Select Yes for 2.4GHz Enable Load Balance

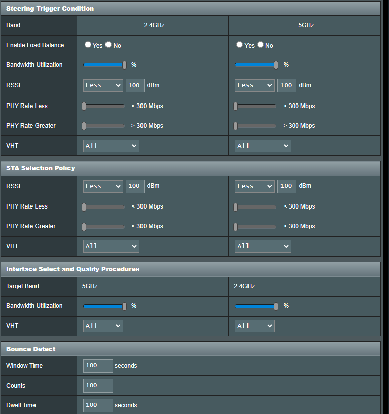click(88, 45)
